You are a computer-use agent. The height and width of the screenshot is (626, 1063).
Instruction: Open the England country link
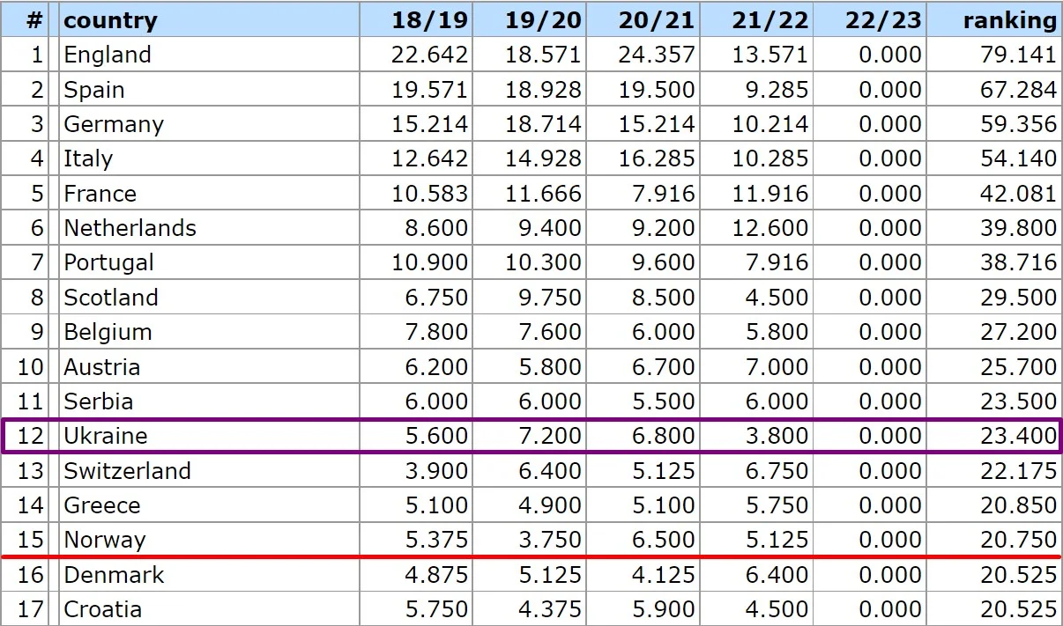pyautogui.click(x=107, y=55)
